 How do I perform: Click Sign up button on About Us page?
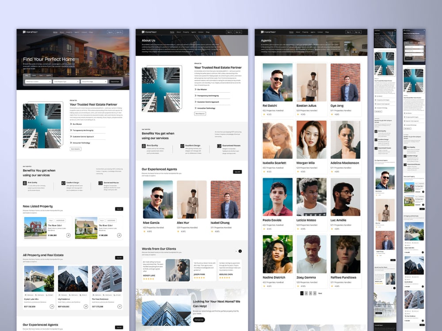tap(238, 32)
